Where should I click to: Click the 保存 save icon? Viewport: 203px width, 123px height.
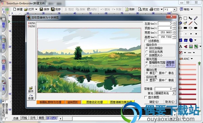[x=41, y=9]
